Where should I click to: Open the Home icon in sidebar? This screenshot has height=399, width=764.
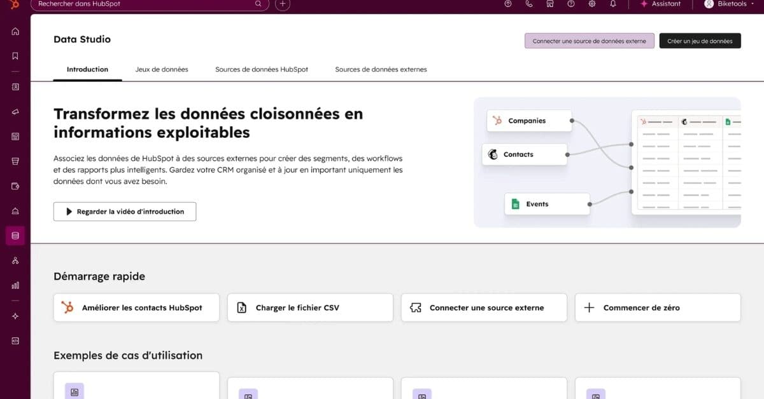point(15,31)
